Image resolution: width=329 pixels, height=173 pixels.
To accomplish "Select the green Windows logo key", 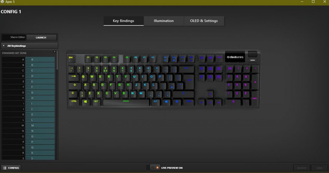I will pyautogui.click(x=86, y=102).
